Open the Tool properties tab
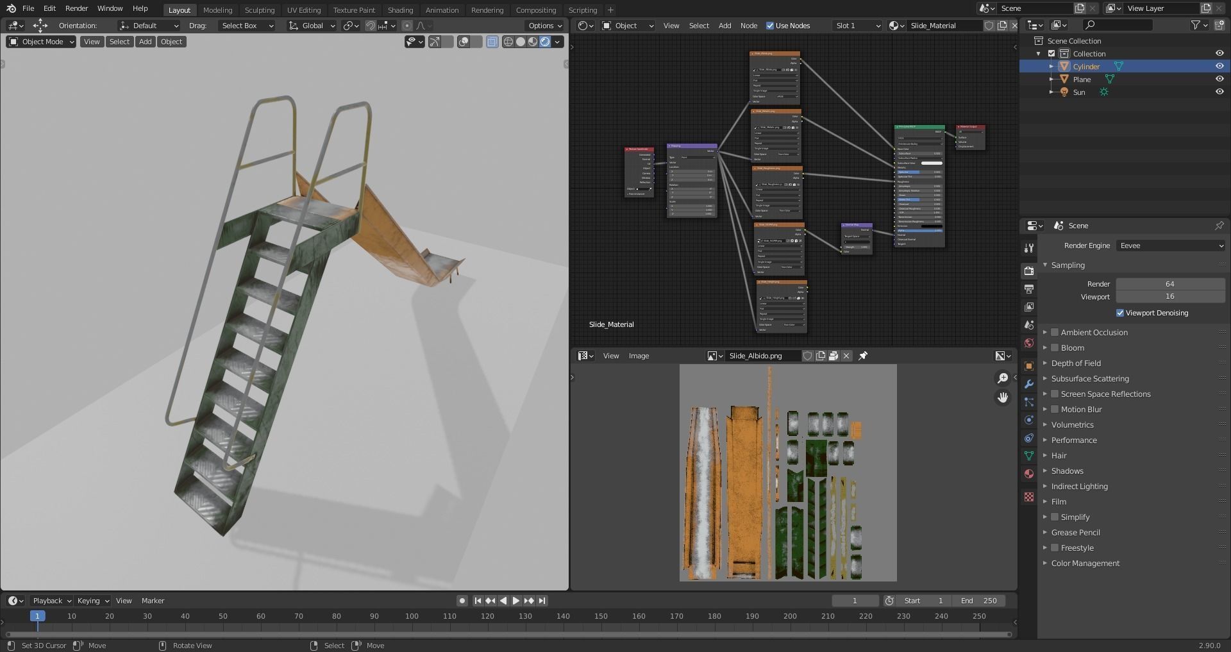 pos(1029,248)
